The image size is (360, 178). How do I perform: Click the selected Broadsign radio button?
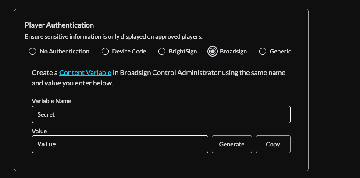click(x=213, y=51)
